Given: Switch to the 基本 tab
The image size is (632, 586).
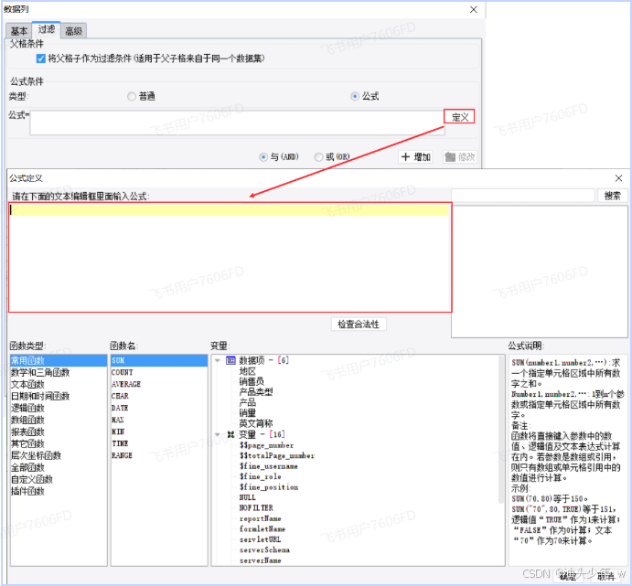Looking at the screenshot, I should point(19,31).
